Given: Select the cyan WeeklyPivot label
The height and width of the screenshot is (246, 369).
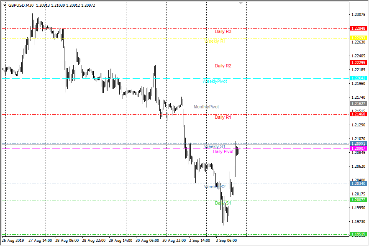Looking at the screenshot, I should tap(215, 81).
